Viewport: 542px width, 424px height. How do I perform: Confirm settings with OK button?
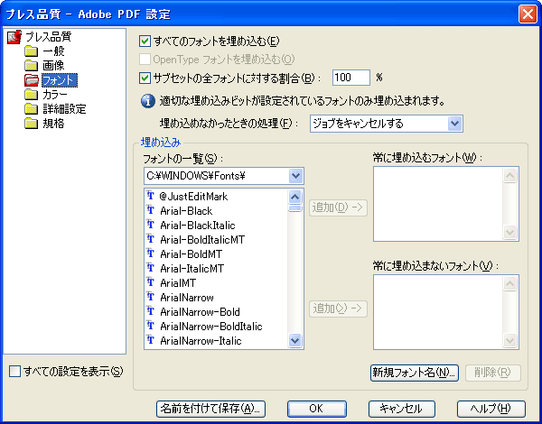pos(317,409)
